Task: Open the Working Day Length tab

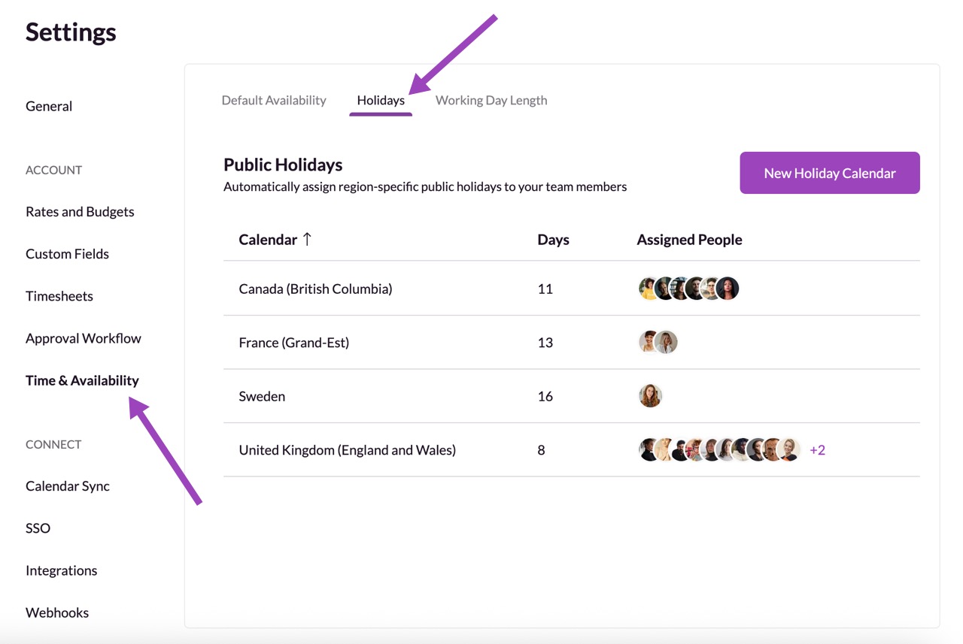Action: click(x=491, y=100)
